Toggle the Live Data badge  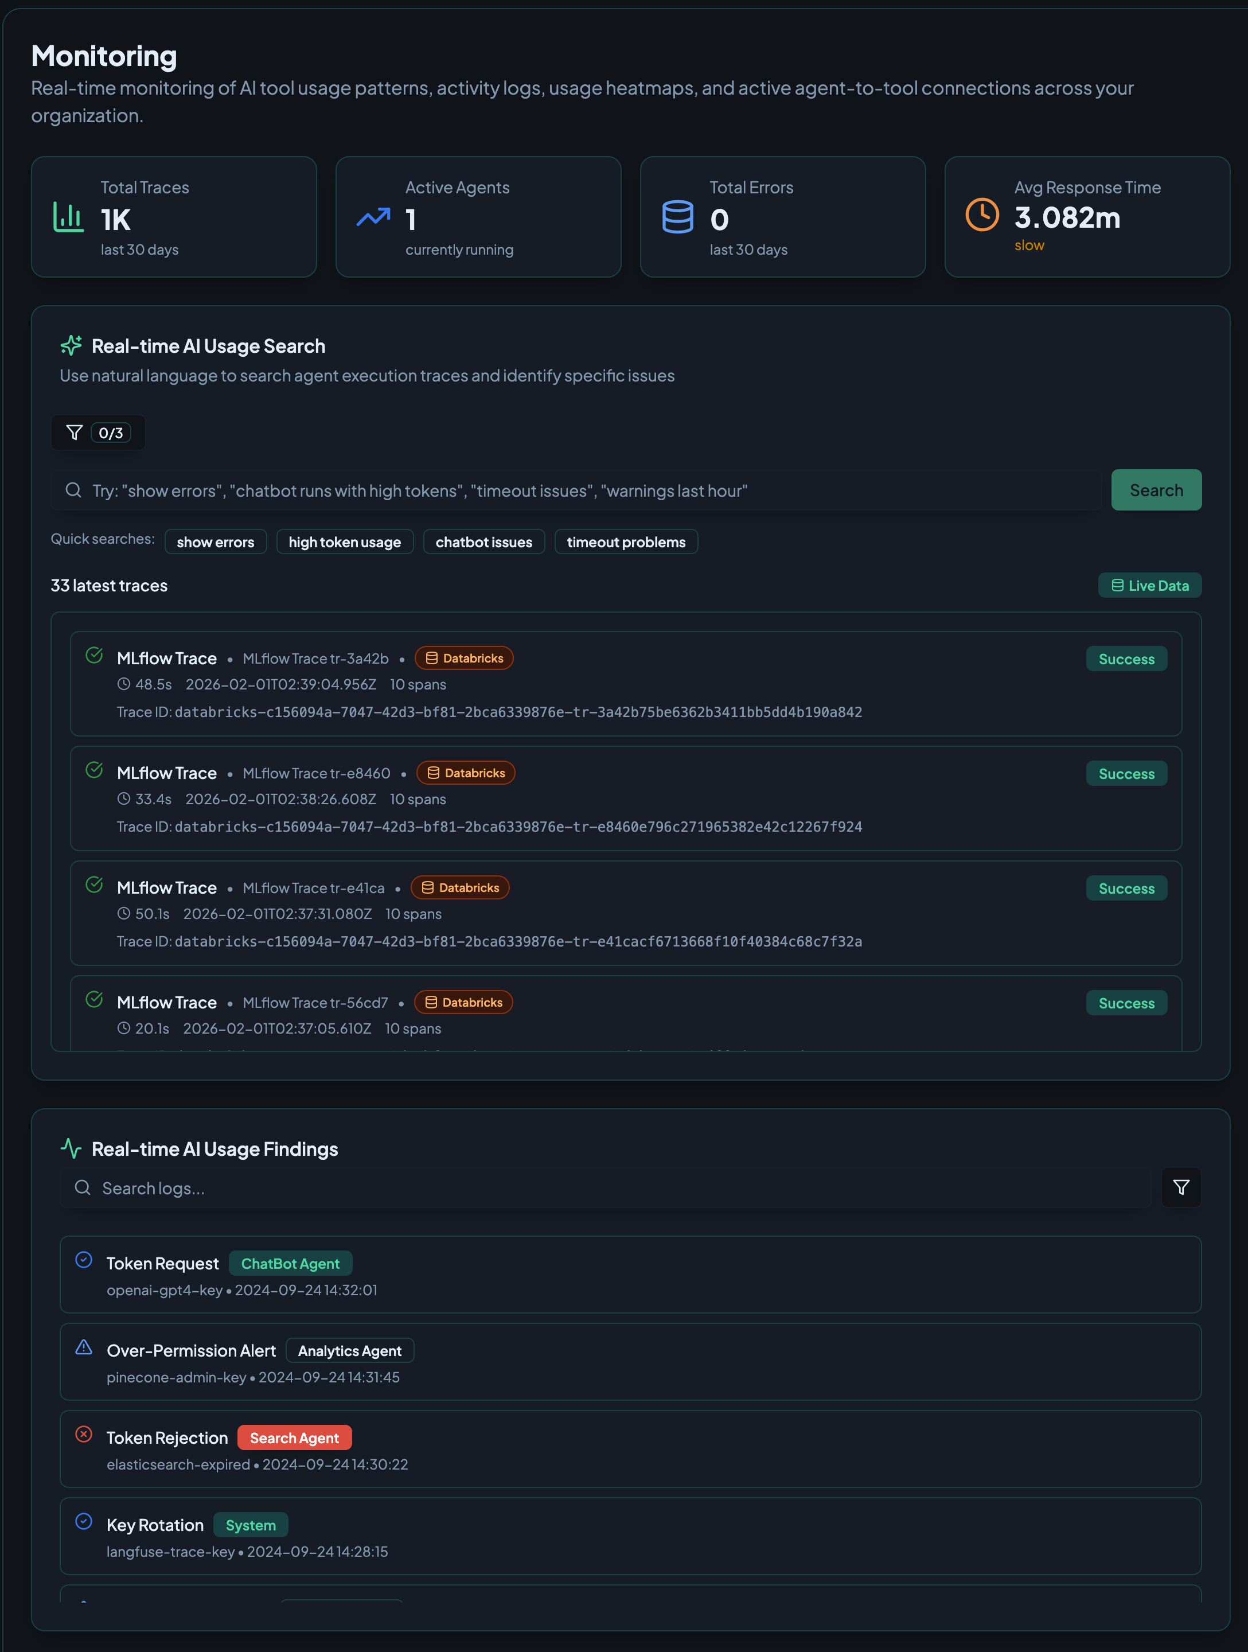[1149, 586]
